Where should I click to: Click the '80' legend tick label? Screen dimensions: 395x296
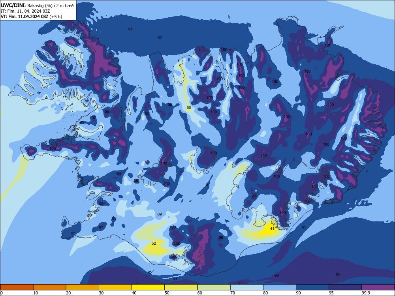(265, 293)
